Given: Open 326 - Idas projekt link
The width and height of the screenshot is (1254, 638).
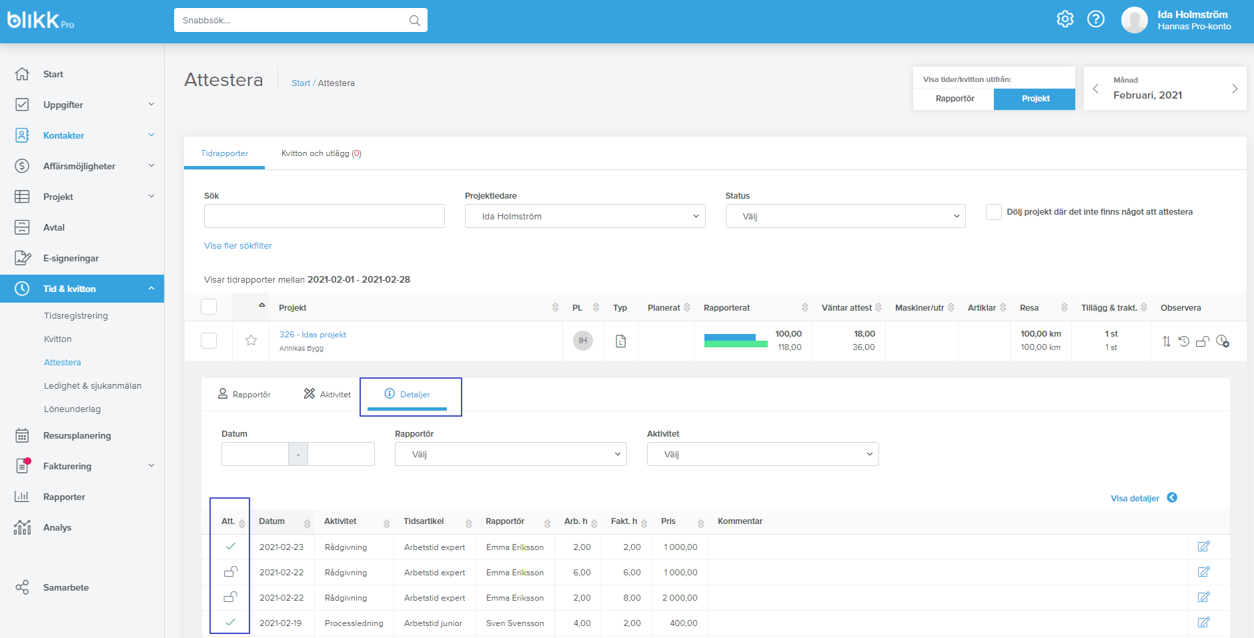Looking at the screenshot, I should pyautogui.click(x=313, y=335).
